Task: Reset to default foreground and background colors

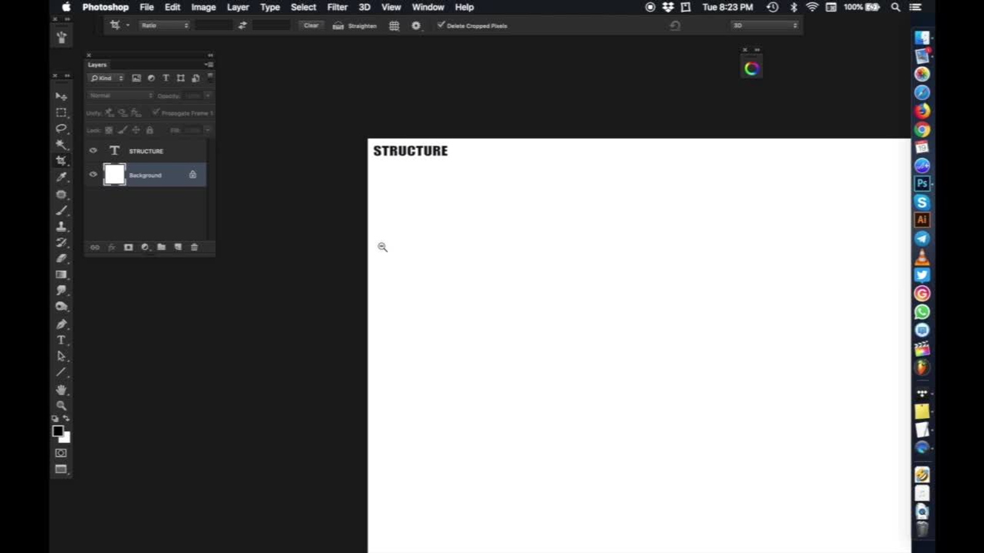Action: tap(55, 418)
